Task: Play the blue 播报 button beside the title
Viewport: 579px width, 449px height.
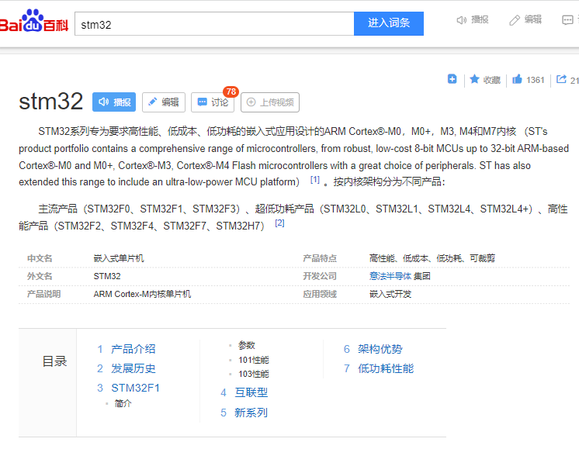Action: click(x=114, y=102)
